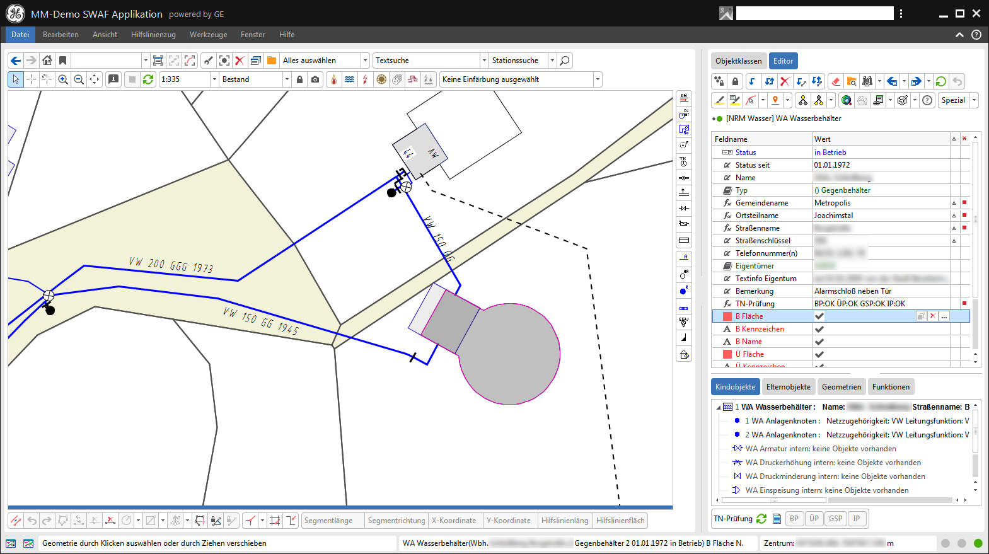Click the Geometrien button

tap(841, 387)
